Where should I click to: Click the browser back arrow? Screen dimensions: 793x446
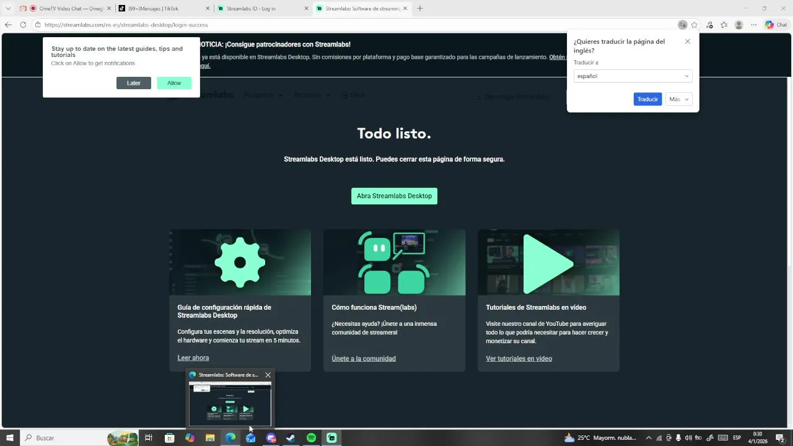[x=8, y=25]
